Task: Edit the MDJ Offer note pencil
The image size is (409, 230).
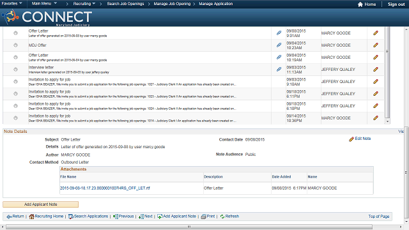Action: click(376, 45)
